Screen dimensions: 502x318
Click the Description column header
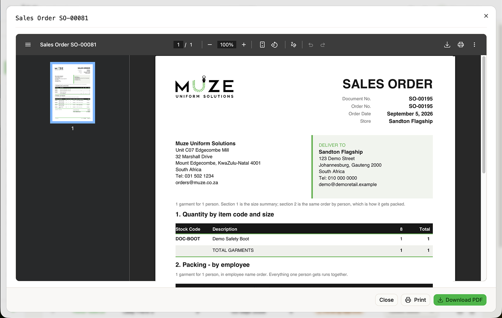click(x=225, y=229)
